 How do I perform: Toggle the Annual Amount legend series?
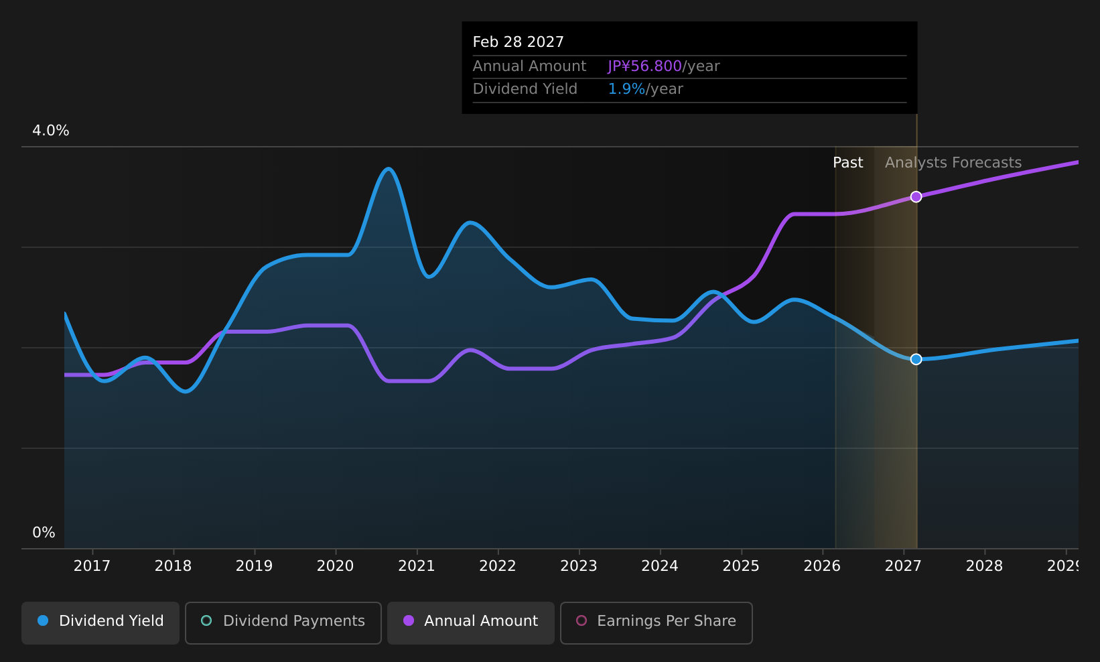(471, 622)
